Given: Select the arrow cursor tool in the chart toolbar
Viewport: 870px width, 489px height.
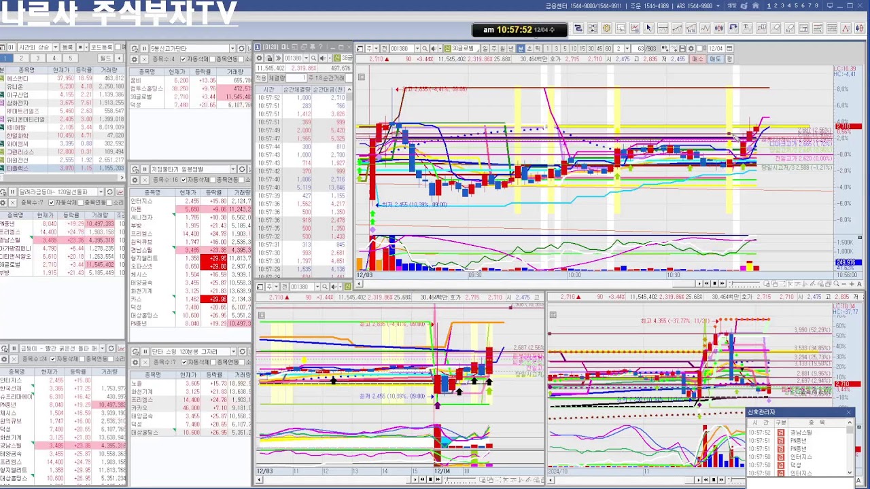Looking at the screenshot, I should pyautogui.click(x=648, y=28).
